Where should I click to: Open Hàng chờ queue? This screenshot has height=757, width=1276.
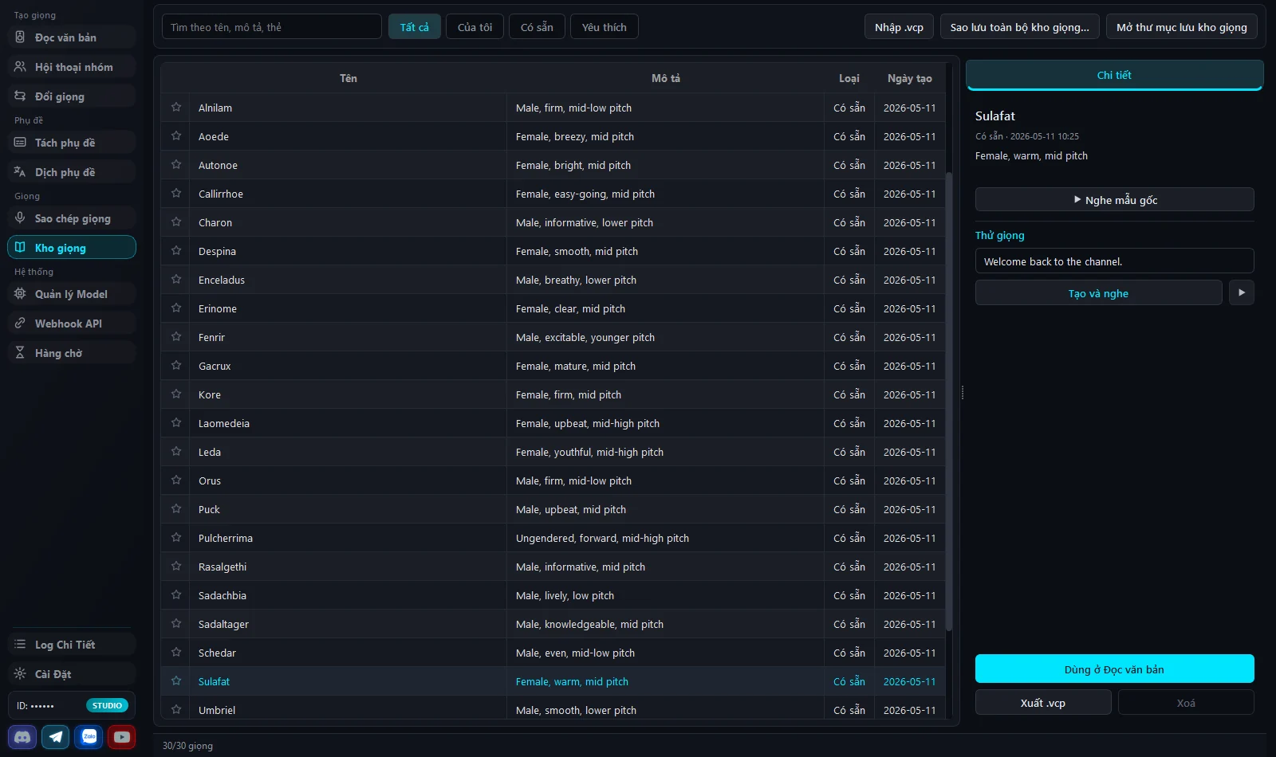click(72, 353)
